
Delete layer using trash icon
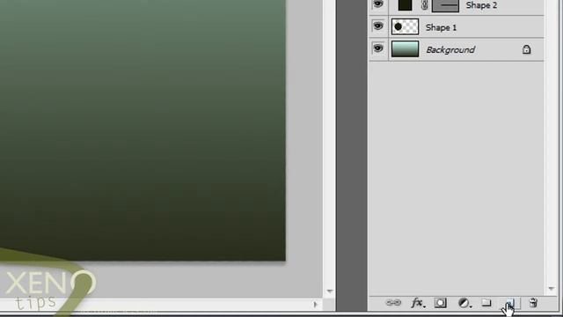coord(533,303)
